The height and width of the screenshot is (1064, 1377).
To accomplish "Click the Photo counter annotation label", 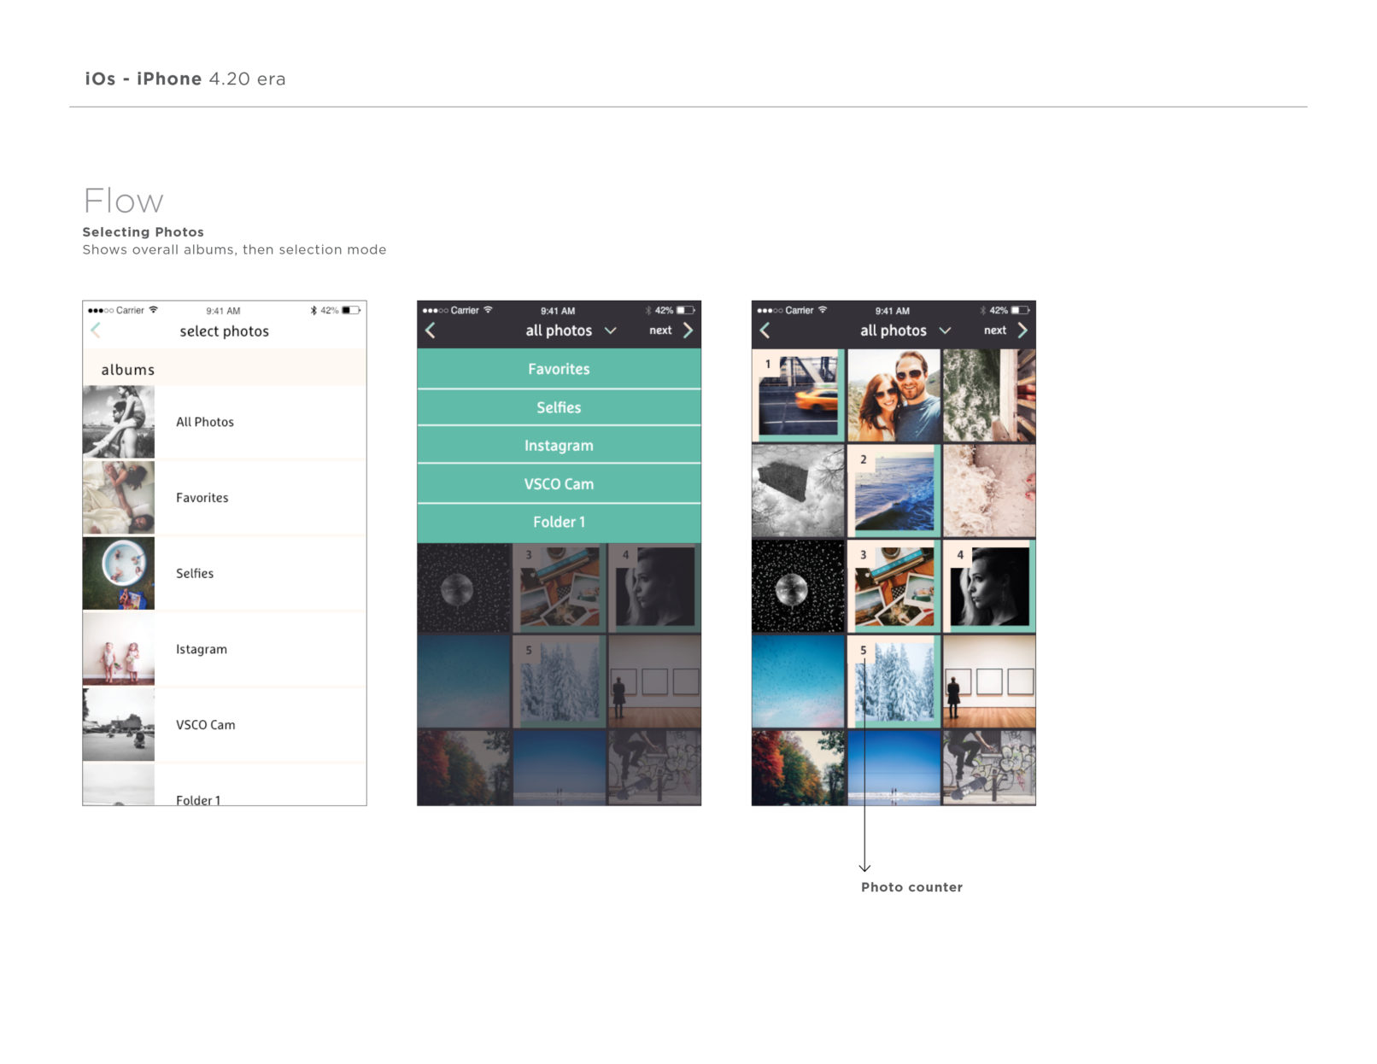I will (x=911, y=887).
